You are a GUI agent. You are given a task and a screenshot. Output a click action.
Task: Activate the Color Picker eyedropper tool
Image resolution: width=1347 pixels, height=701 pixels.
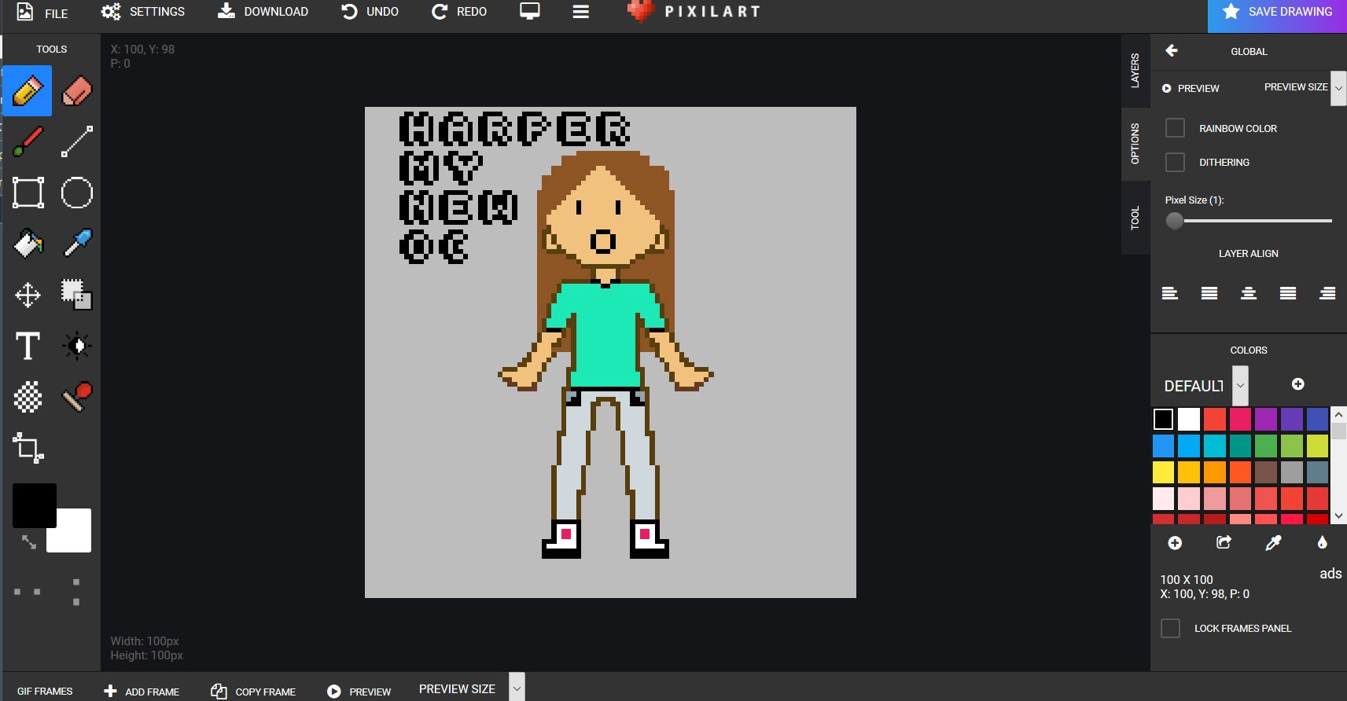click(x=76, y=244)
